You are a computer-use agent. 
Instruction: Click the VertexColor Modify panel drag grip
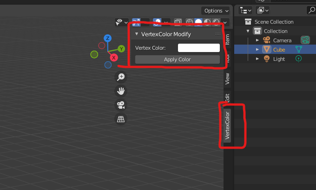tap(218, 34)
